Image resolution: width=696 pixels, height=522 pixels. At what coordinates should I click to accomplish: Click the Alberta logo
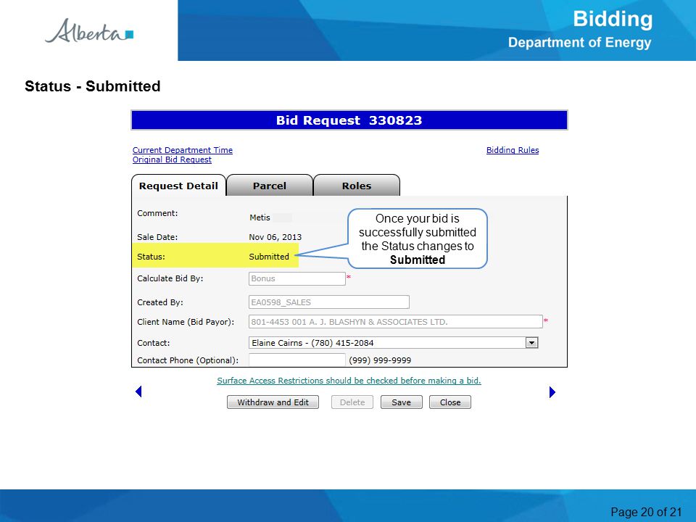coord(89,30)
